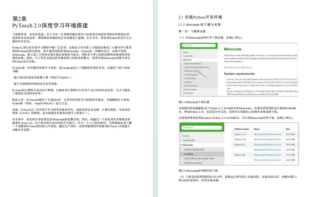This screenshot has width=314, height=197.
Task: Download Python 3.8 Miniconda3 Windows 64-bit installer
Action: tap(267, 155)
